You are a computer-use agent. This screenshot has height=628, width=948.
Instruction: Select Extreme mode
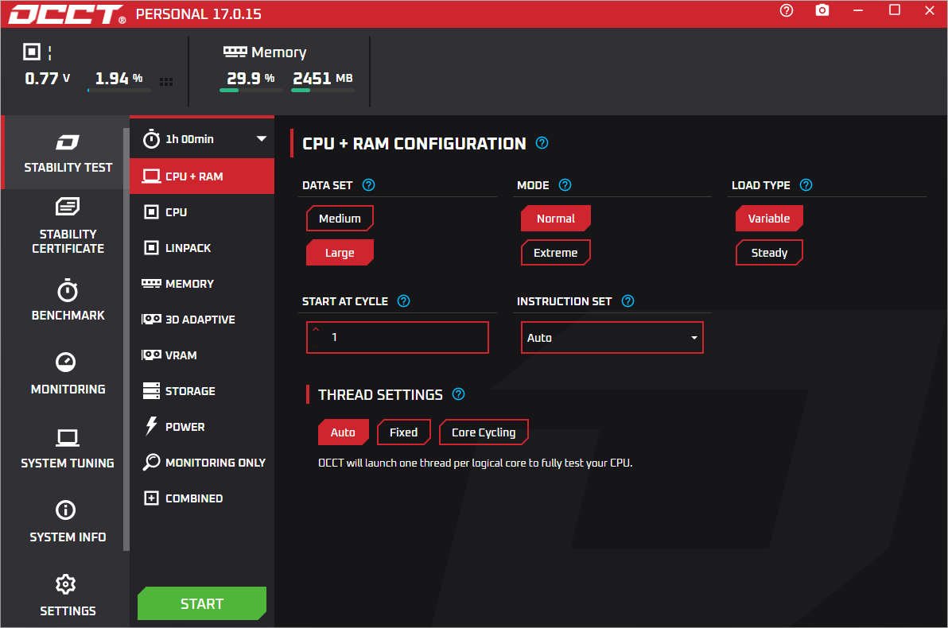tap(556, 253)
